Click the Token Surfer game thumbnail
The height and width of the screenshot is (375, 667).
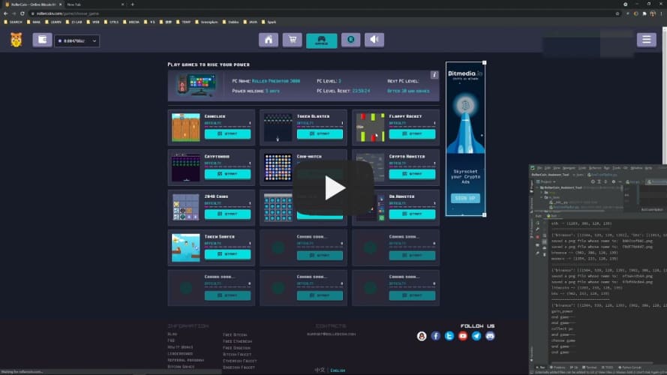point(185,247)
